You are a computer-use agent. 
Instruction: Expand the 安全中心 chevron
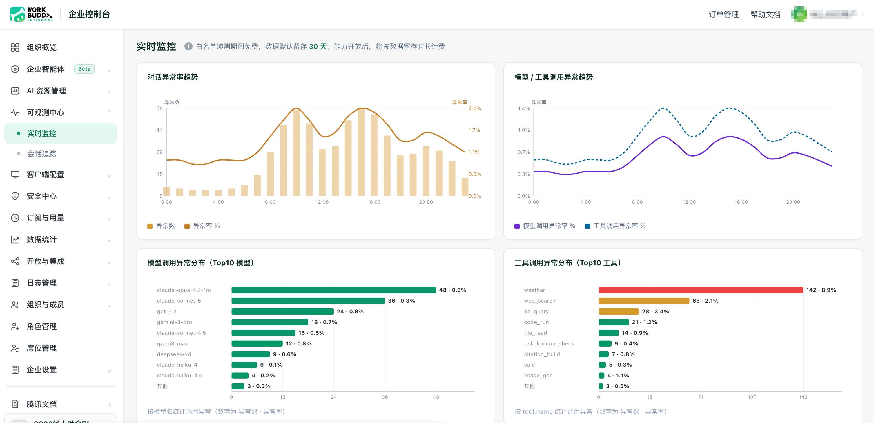(109, 197)
